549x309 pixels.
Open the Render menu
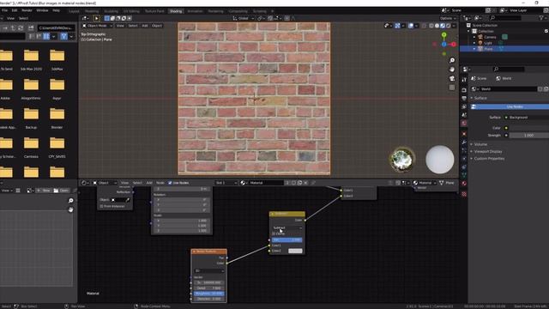(x=27, y=10)
